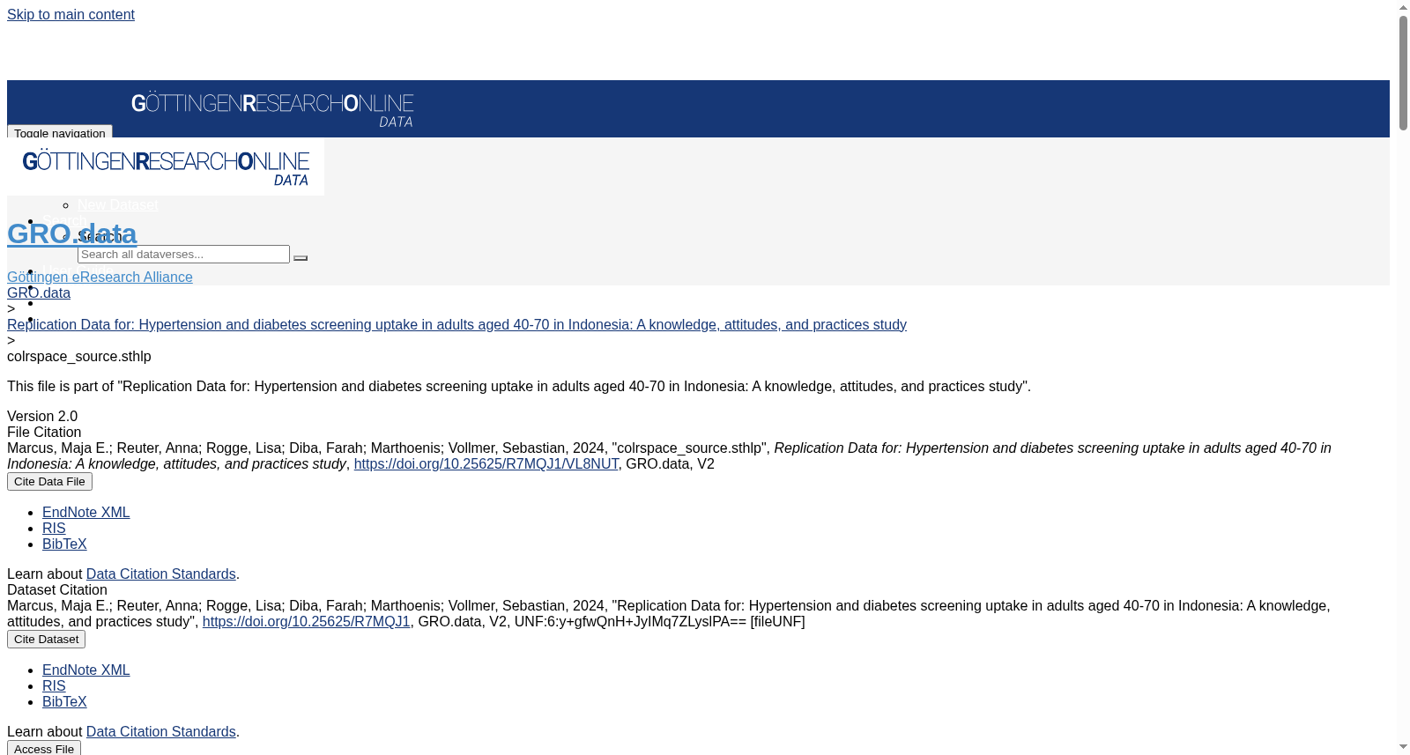Select the Version 2.0 text

coord(42,417)
